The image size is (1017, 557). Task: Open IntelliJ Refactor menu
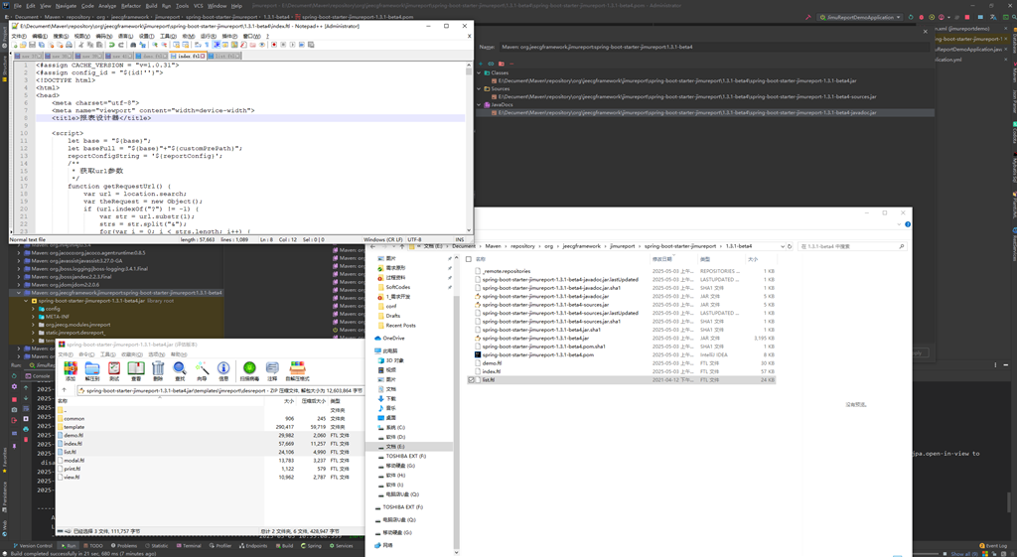coord(131,6)
